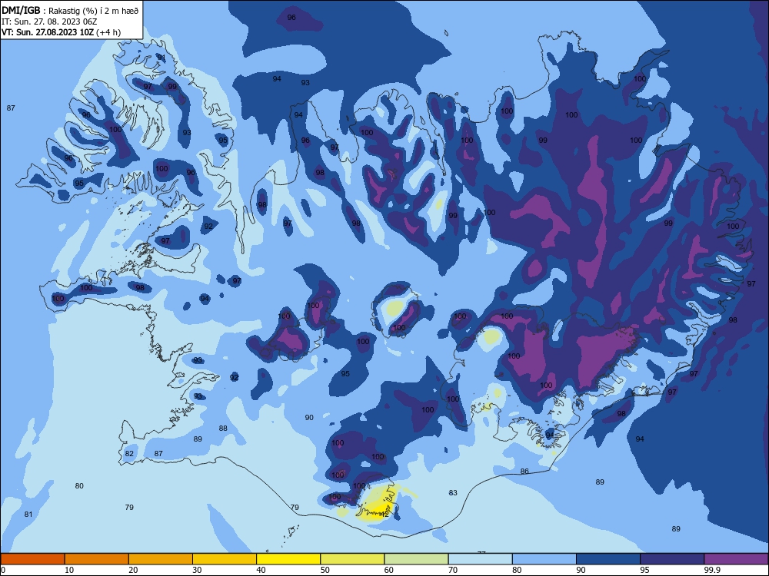Viewport: 769px width, 576px height.
Task: Click the "VT: Sun. 27.08.2023 10Z (+4 h)" line
Action: click(x=61, y=32)
